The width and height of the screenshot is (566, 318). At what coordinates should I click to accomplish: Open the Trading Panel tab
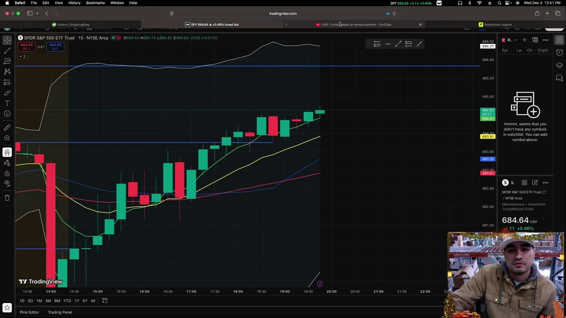click(60, 312)
